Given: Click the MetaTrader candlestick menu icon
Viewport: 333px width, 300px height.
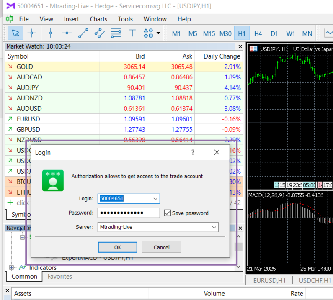Looking at the screenshot, I should (x=9, y=19).
